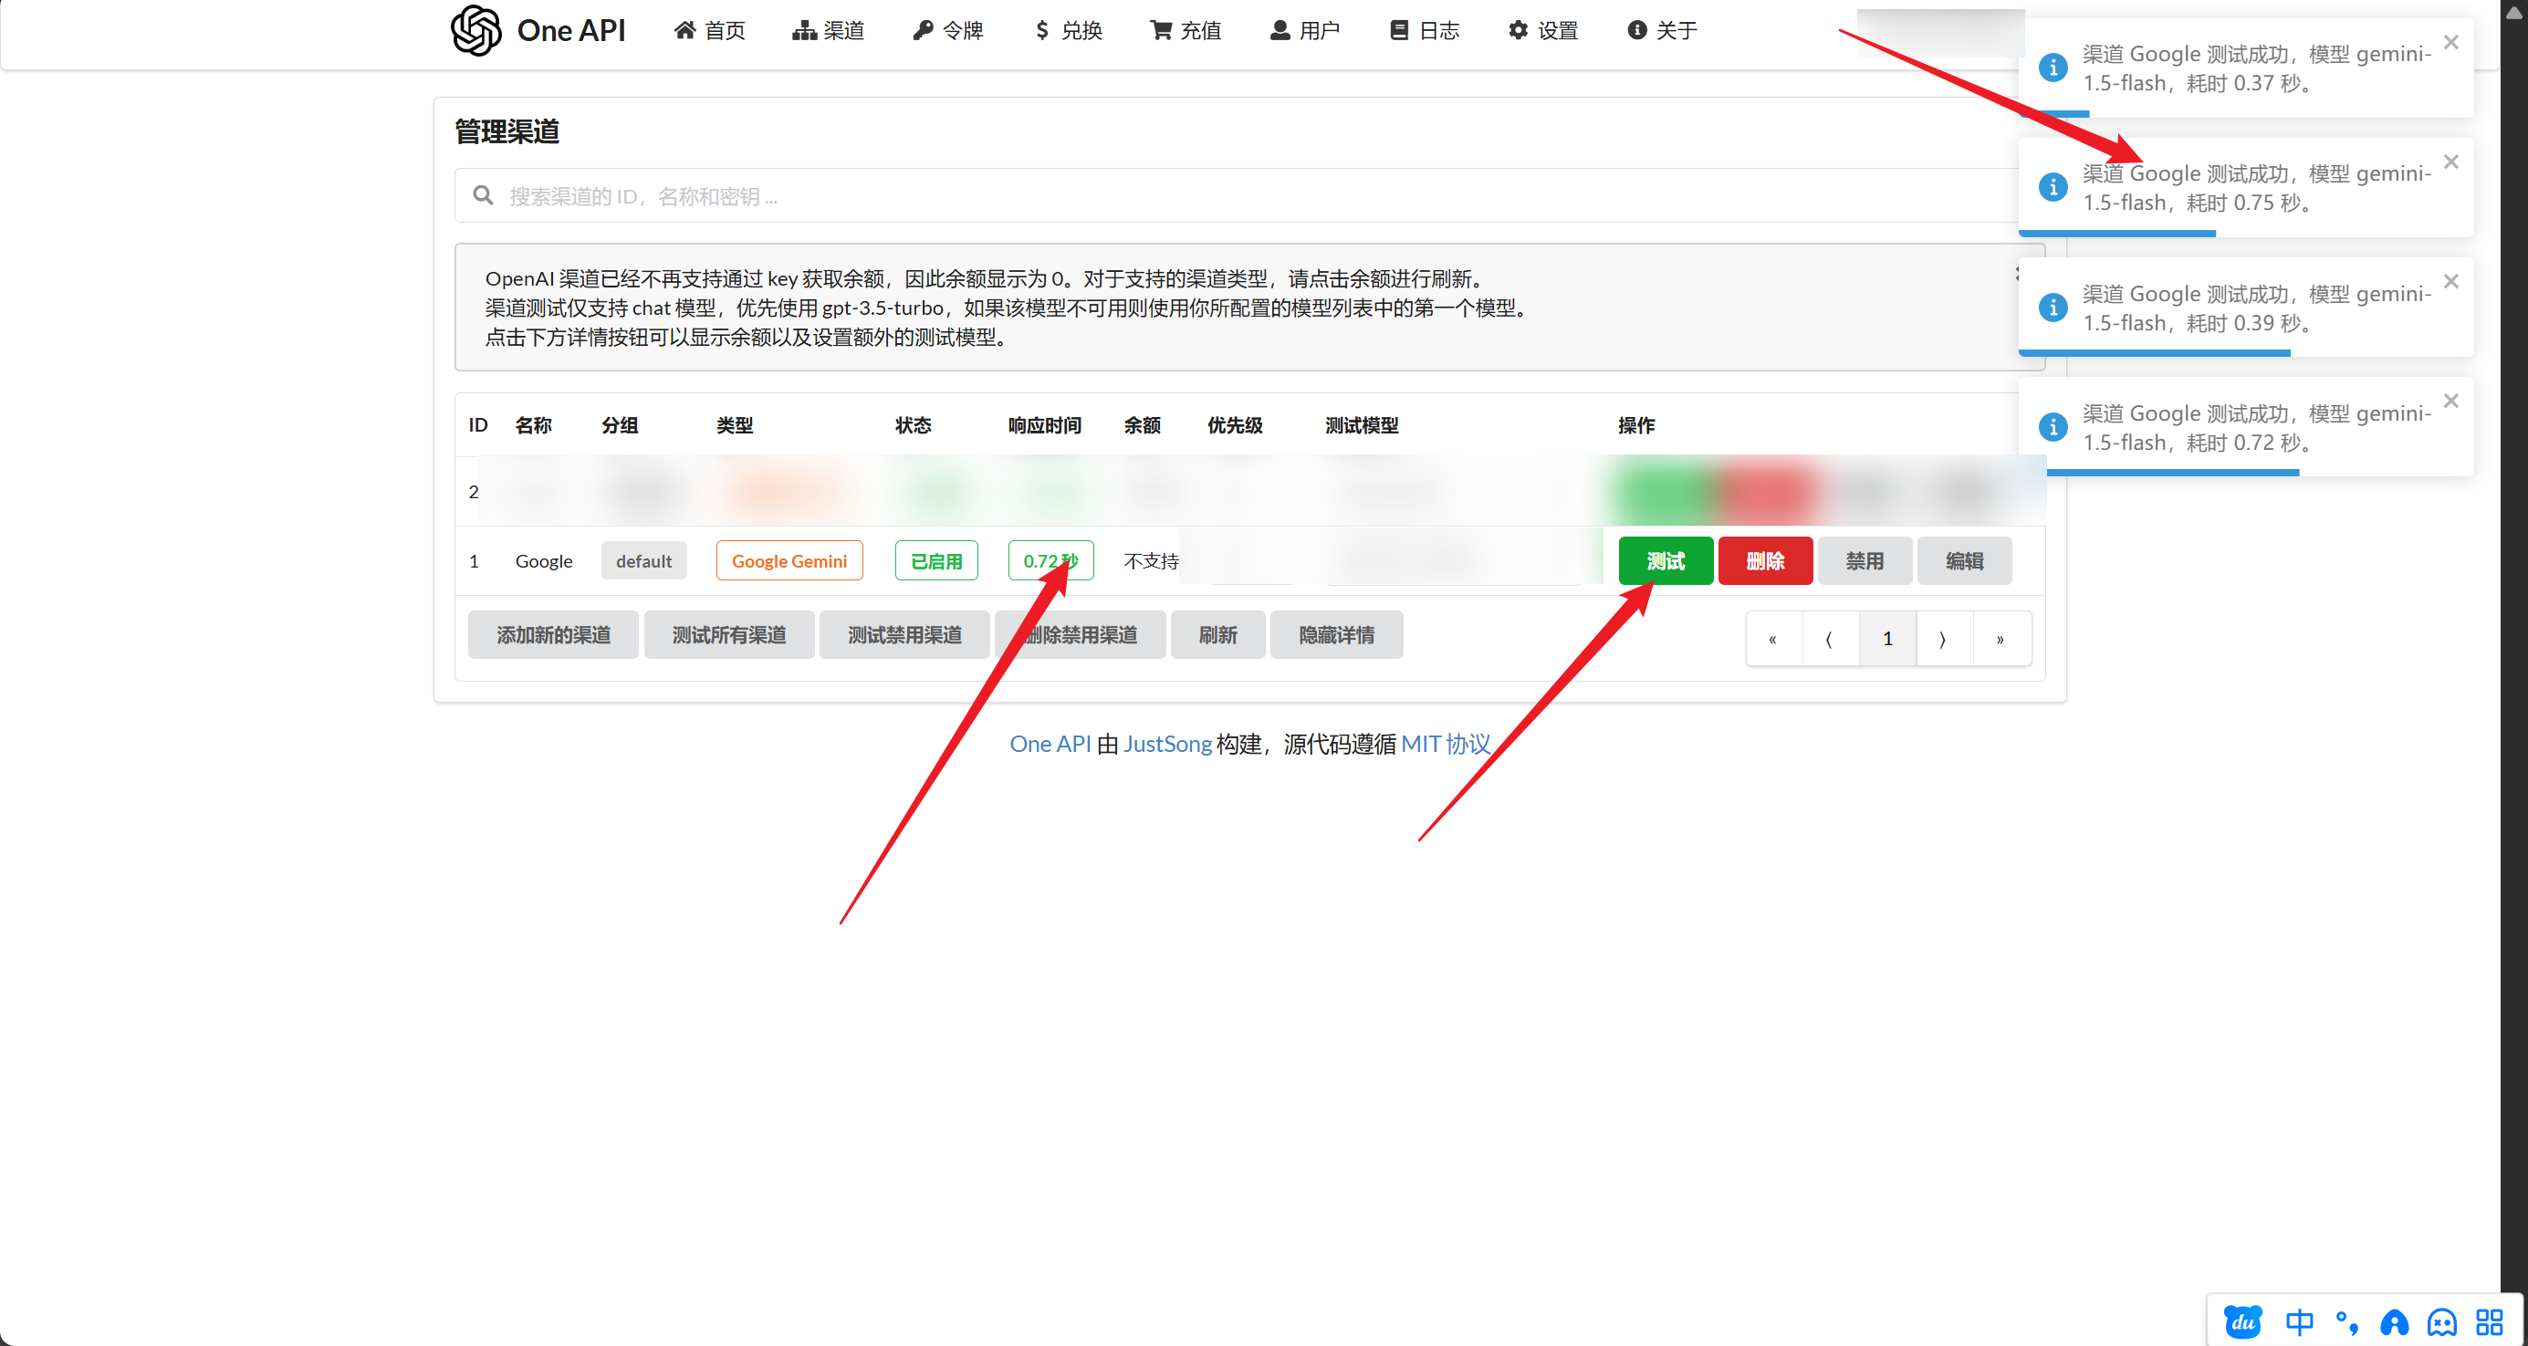Screen dimensions: 2528x1346
Task: Close the 0.75 秒 Google test toast
Action: pos(2450,162)
